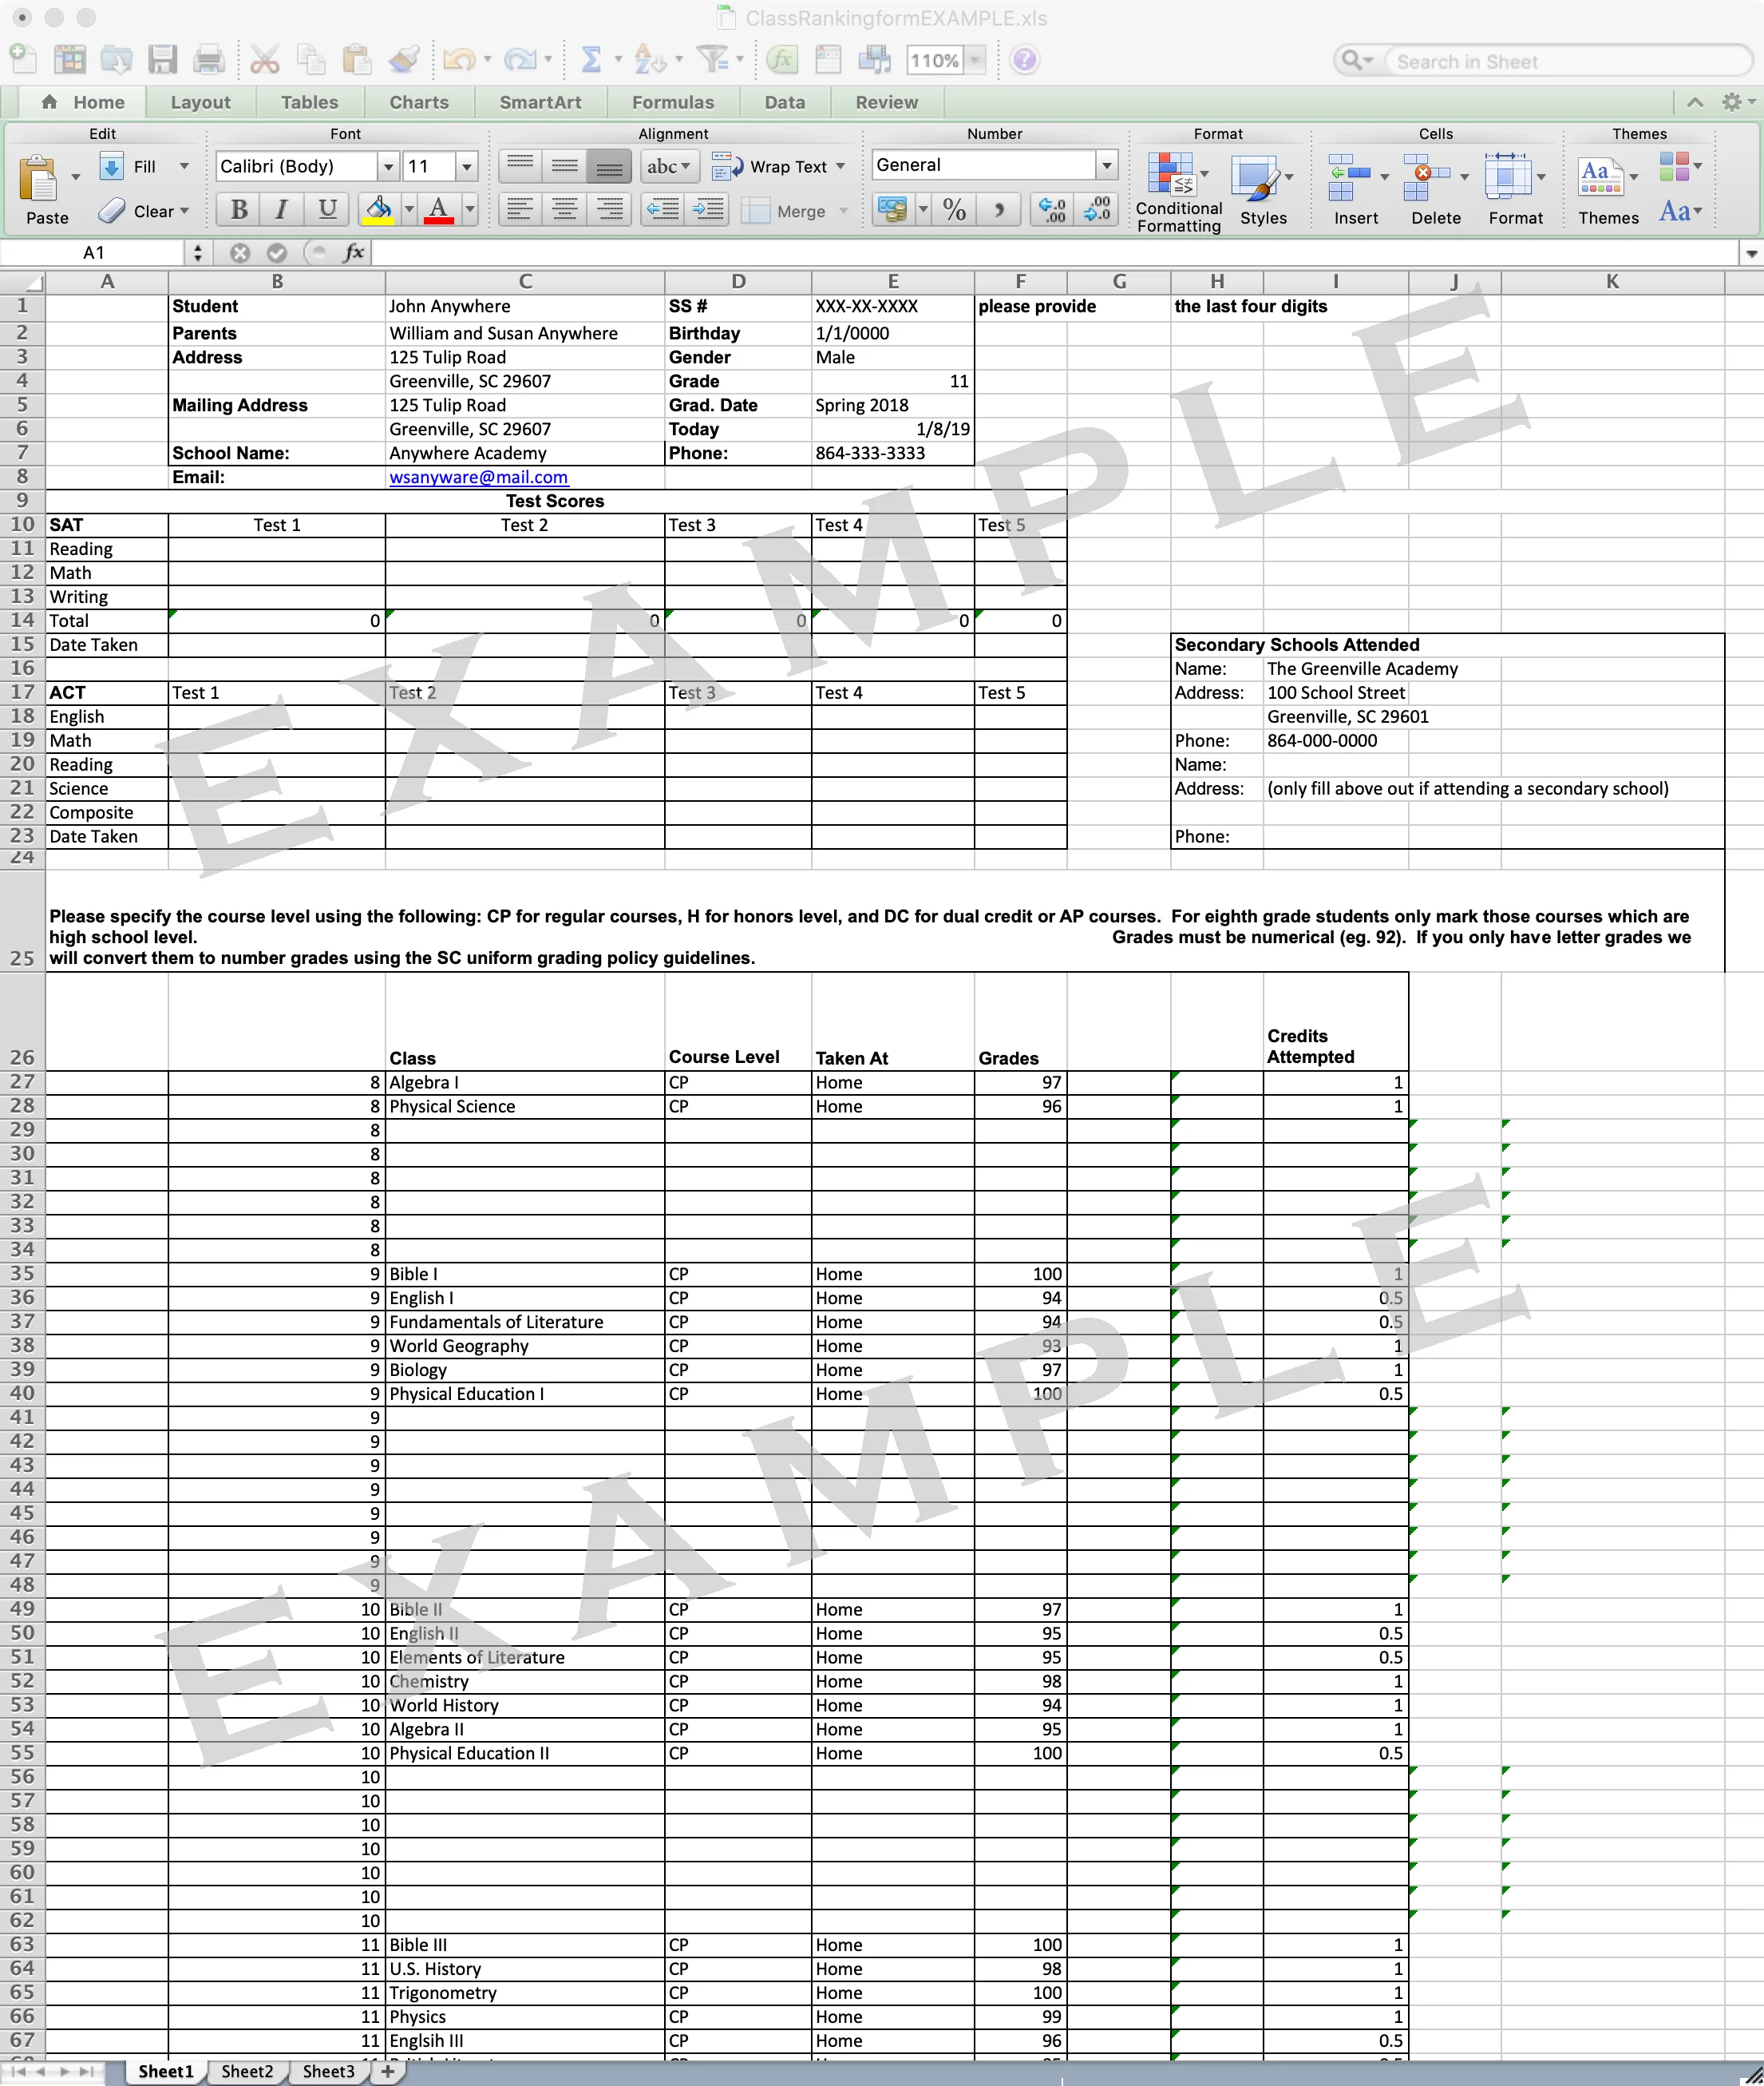Cancel formula bar entry button
1764x2086 pixels.
240,253
